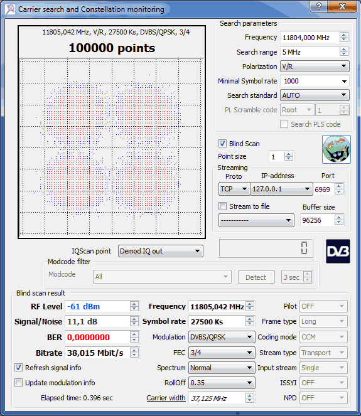
Task: Click the title bar help question mark
Action: (319, 6)
